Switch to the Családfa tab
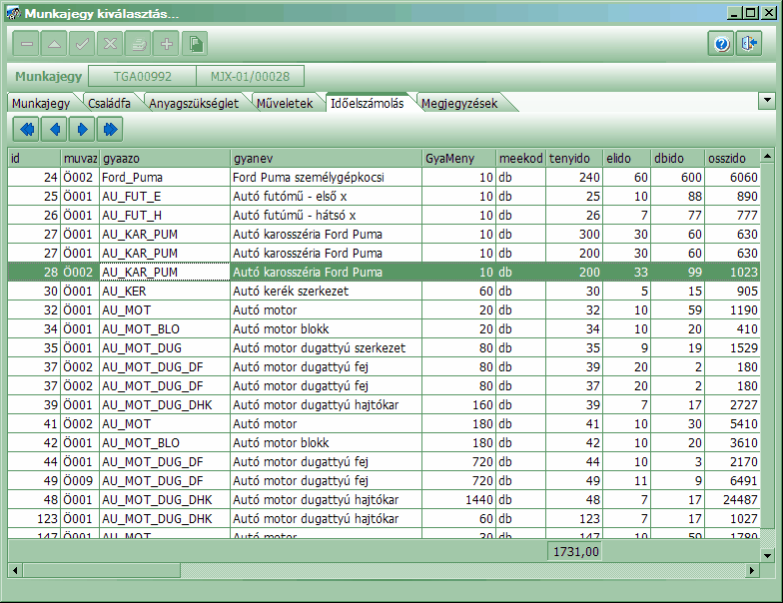 coord(110,104)
